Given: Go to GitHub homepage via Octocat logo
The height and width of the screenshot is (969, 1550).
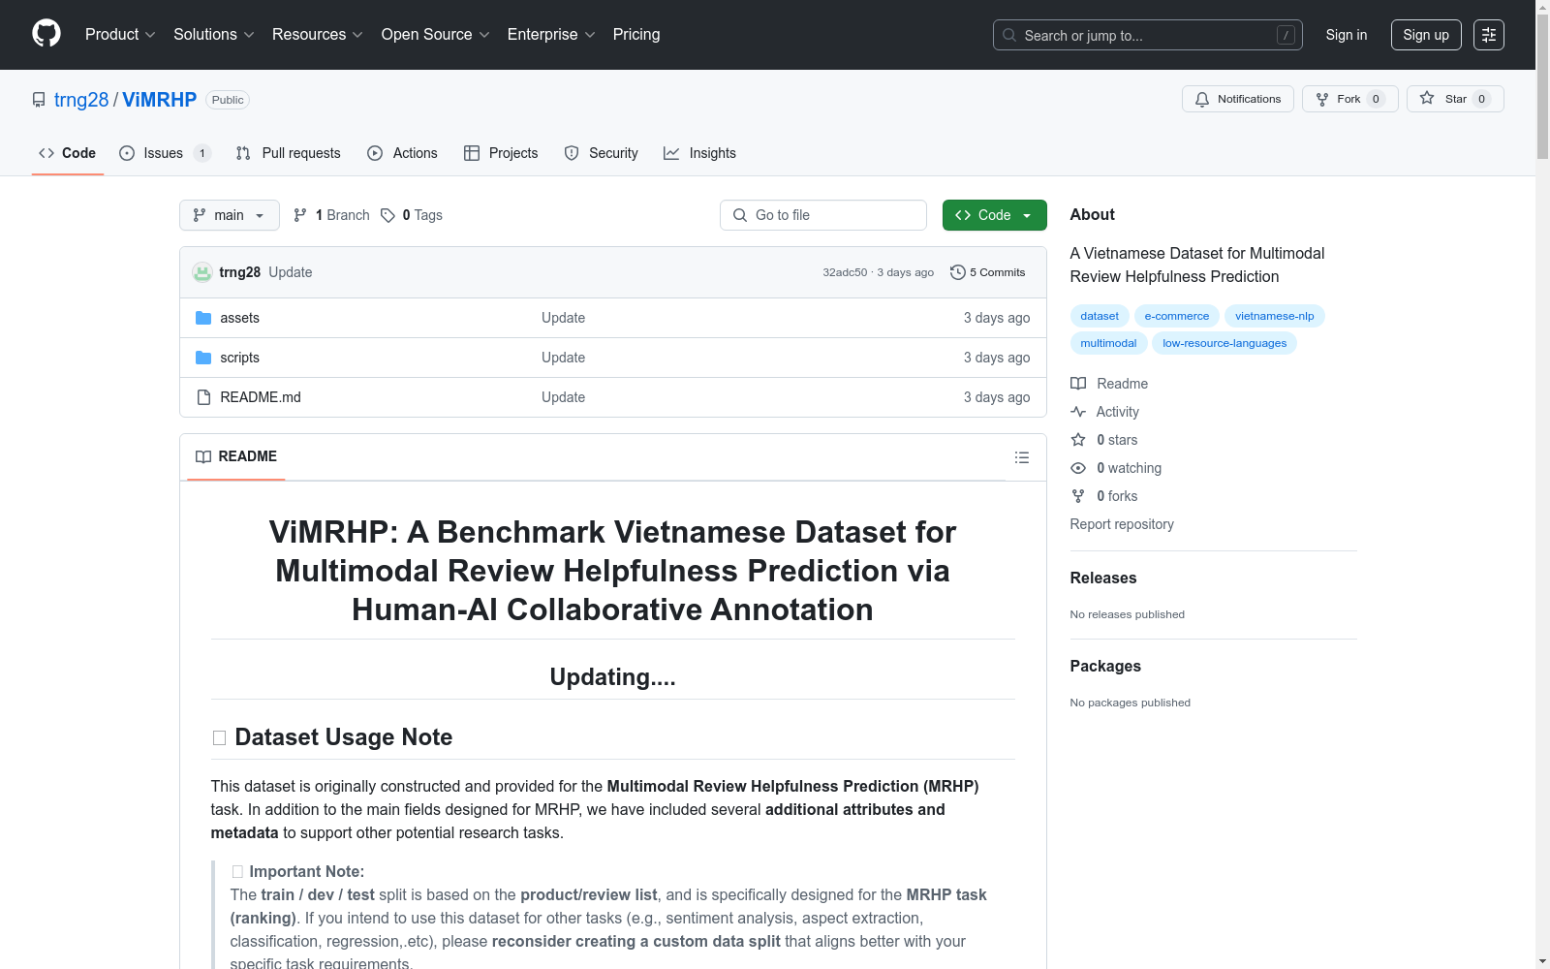Looking at the screenshot, I should [46, 34].
